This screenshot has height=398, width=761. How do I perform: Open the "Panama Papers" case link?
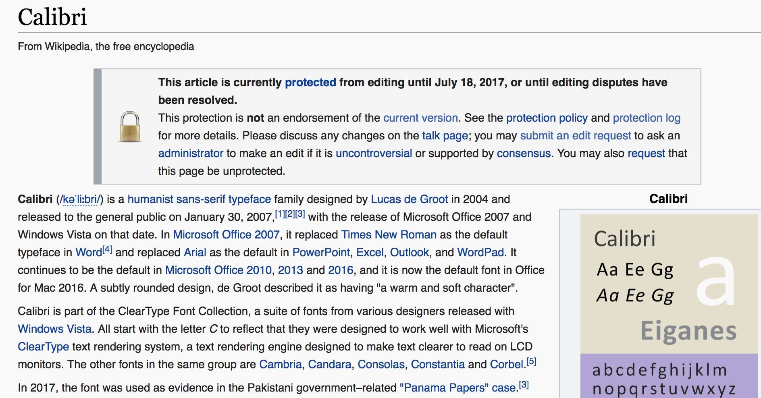[x=457, y=388]
